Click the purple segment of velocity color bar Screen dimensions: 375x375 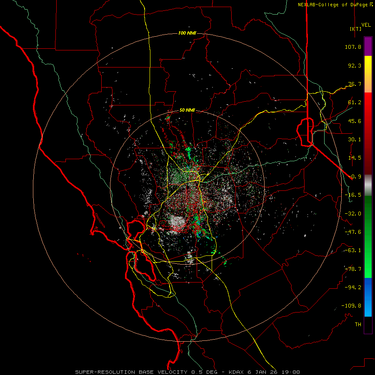point(368,46)
